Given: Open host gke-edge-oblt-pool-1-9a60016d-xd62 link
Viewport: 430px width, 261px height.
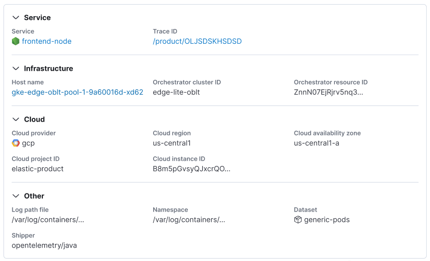Looking at the screenshot, I should pyautogui.click(x=78, y=92).
